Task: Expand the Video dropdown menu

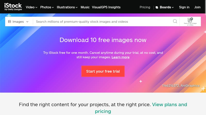Action: point(31,7)
